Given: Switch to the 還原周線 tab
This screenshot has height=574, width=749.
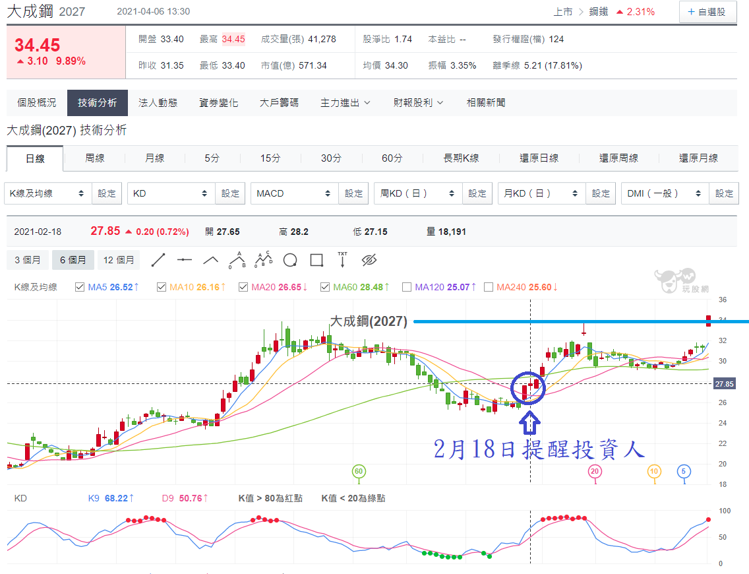Looking at the screenshot, I should click(x=618, y=158).
